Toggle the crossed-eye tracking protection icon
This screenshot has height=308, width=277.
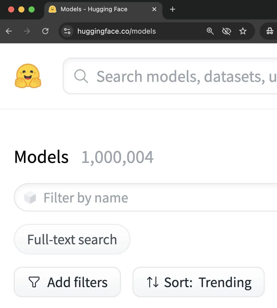[x=226, y=31]
